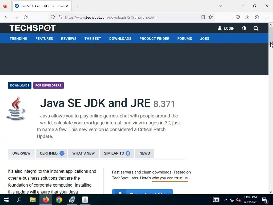View site security padlock info
The height and width of the screenshot is (205, 273).
pos(60,17)
